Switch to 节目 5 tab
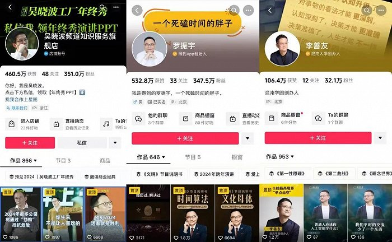The image size is (392, 242). point(193,157)
